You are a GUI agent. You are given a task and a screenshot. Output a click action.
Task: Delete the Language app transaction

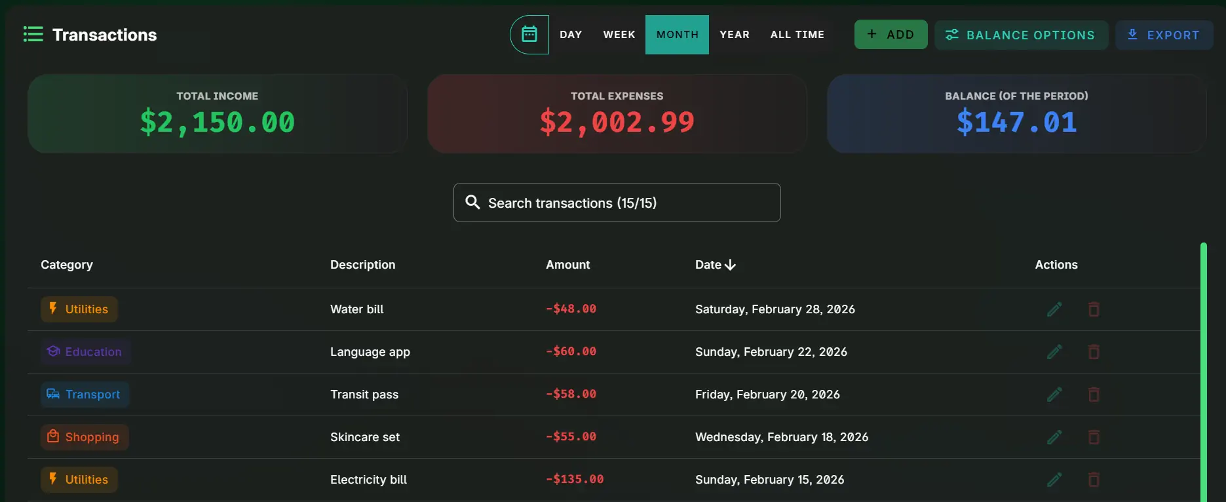[x=1094, y=352]
